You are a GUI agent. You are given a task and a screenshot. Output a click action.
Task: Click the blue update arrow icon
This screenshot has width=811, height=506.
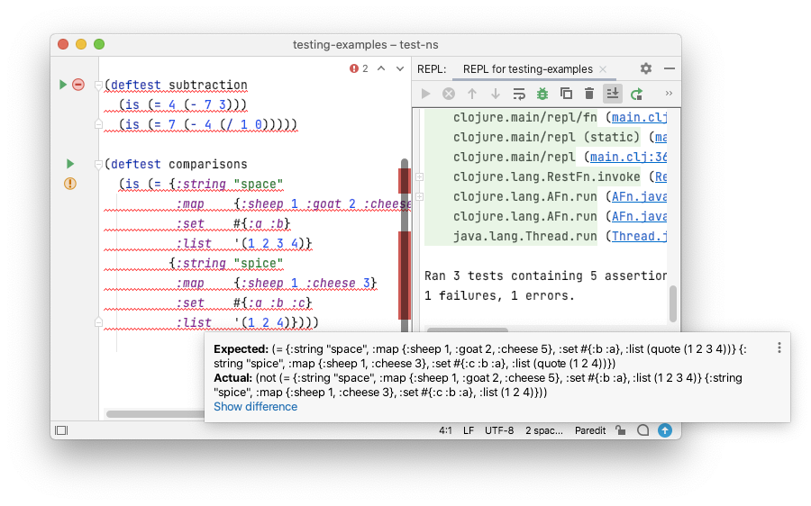tap(665, 430)
